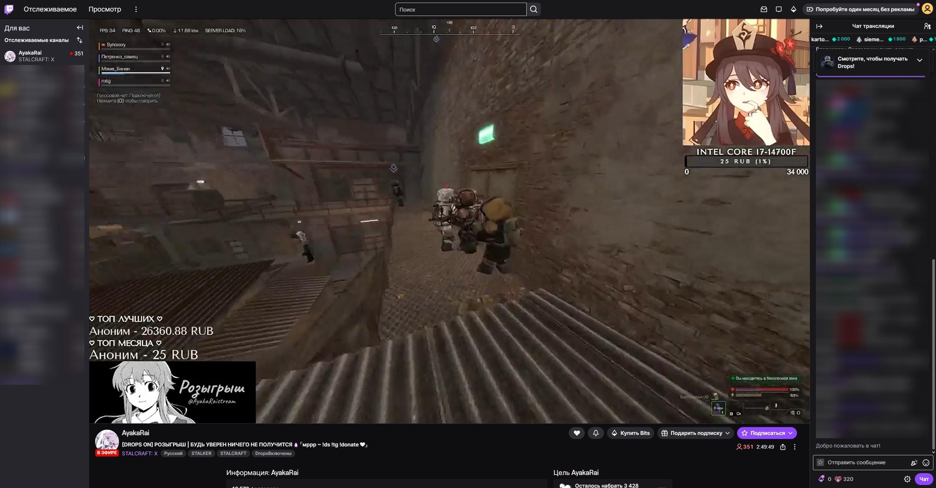Toggle notifications bell for AyakaRai

[x=596, y=433]
